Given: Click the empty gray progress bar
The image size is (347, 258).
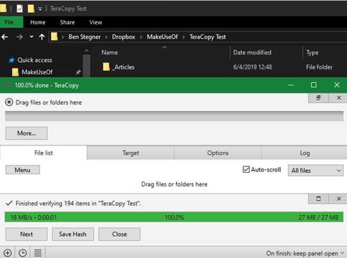Looking at the screenshot, I should (x=174, y=116).
